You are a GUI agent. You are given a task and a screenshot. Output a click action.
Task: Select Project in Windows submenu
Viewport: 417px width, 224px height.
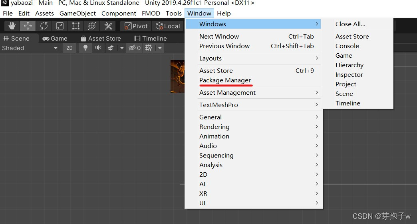pos(357,84)
